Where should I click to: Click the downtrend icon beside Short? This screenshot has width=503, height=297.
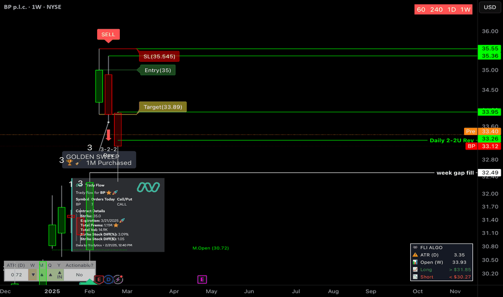point(415,277)
